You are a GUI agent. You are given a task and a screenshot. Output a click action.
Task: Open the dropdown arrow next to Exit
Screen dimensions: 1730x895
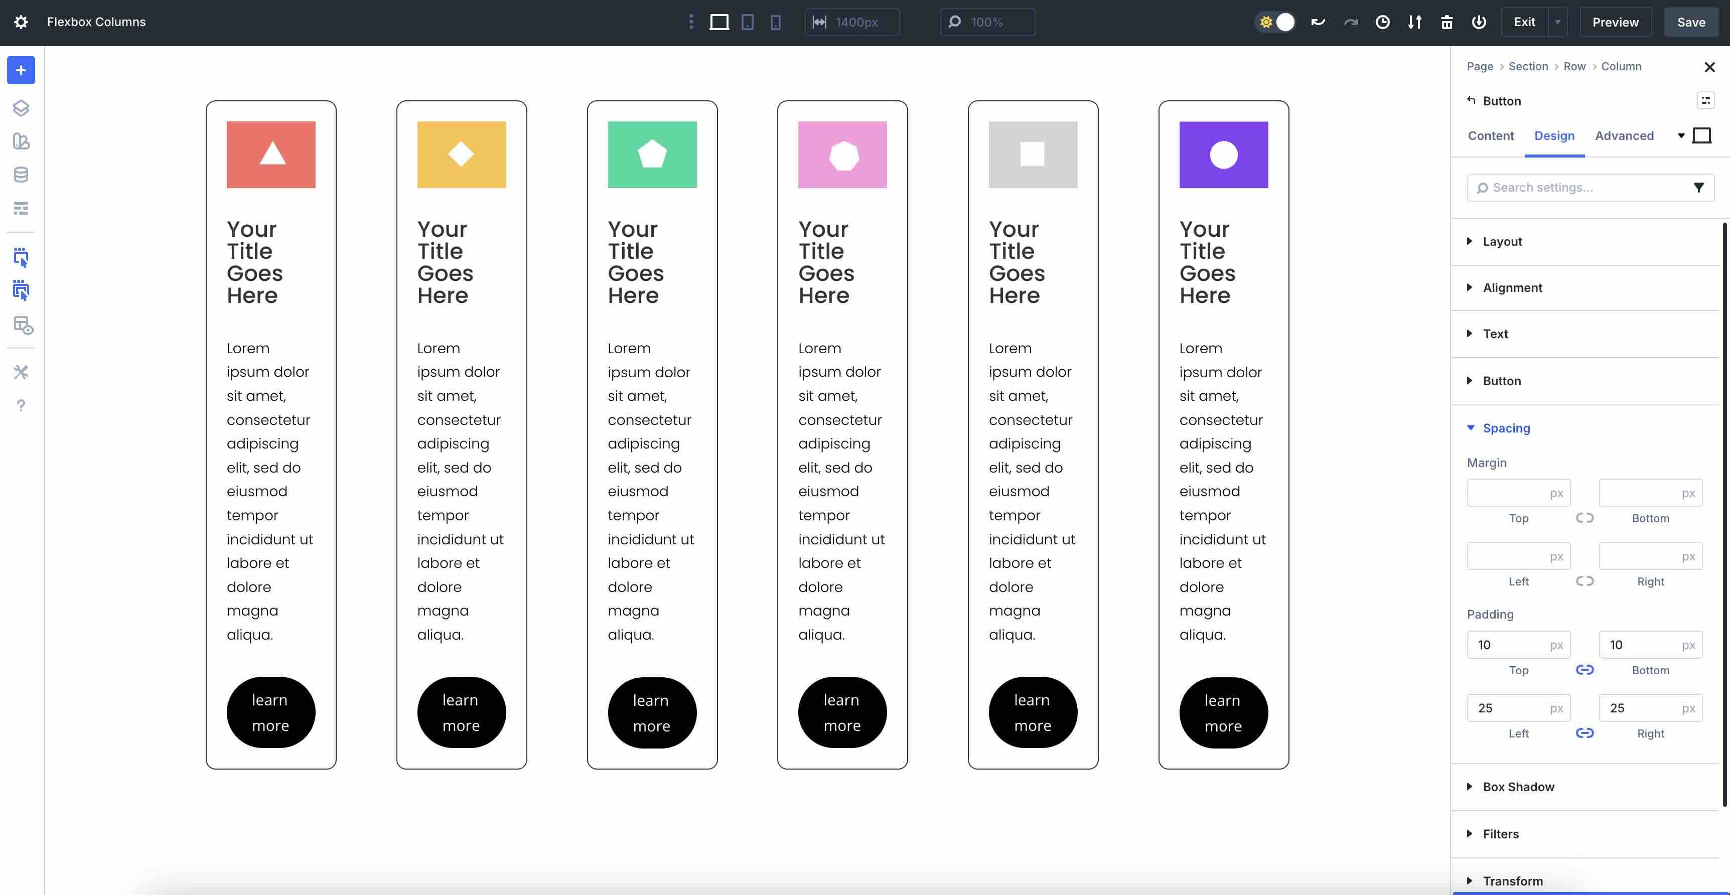[x=1557, y=22]
